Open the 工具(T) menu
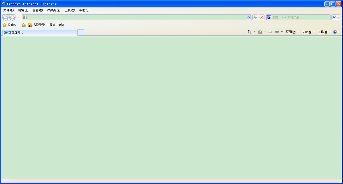The width and height of the screenshot is (343, 184). [x=70, y=10]
